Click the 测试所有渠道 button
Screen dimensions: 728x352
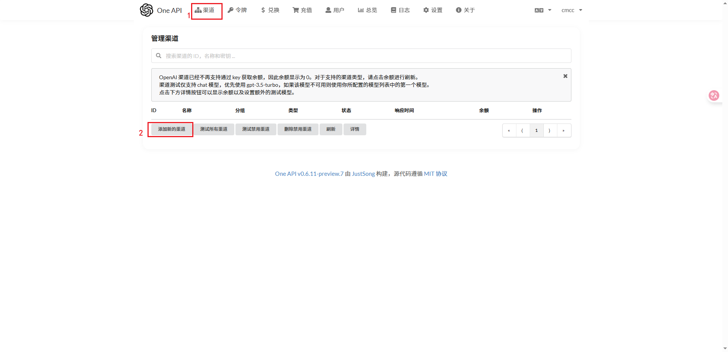pos(213,129)
